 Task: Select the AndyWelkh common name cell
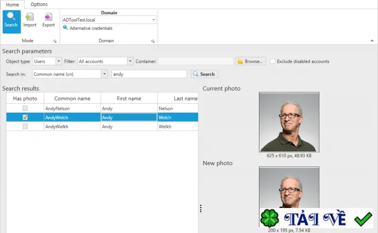point(72,126)
